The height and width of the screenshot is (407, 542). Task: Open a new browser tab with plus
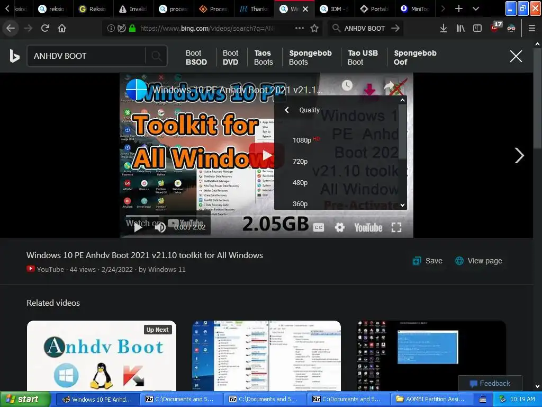(x=459, y=8)
